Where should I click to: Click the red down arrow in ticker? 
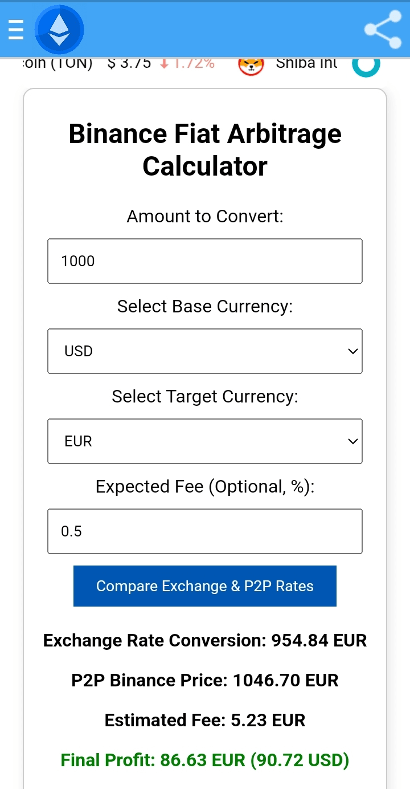[x=164, y=63]
